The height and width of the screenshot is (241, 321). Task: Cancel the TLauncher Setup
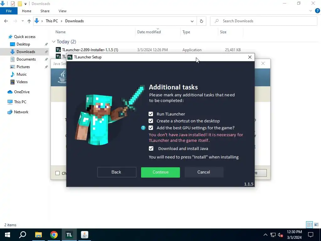[x=204, y=172]
